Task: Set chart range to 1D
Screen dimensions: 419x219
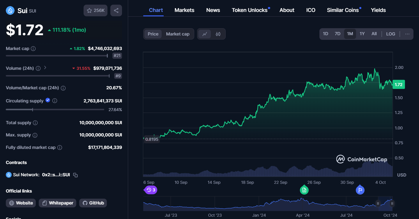Action: [x=326, y=34]
